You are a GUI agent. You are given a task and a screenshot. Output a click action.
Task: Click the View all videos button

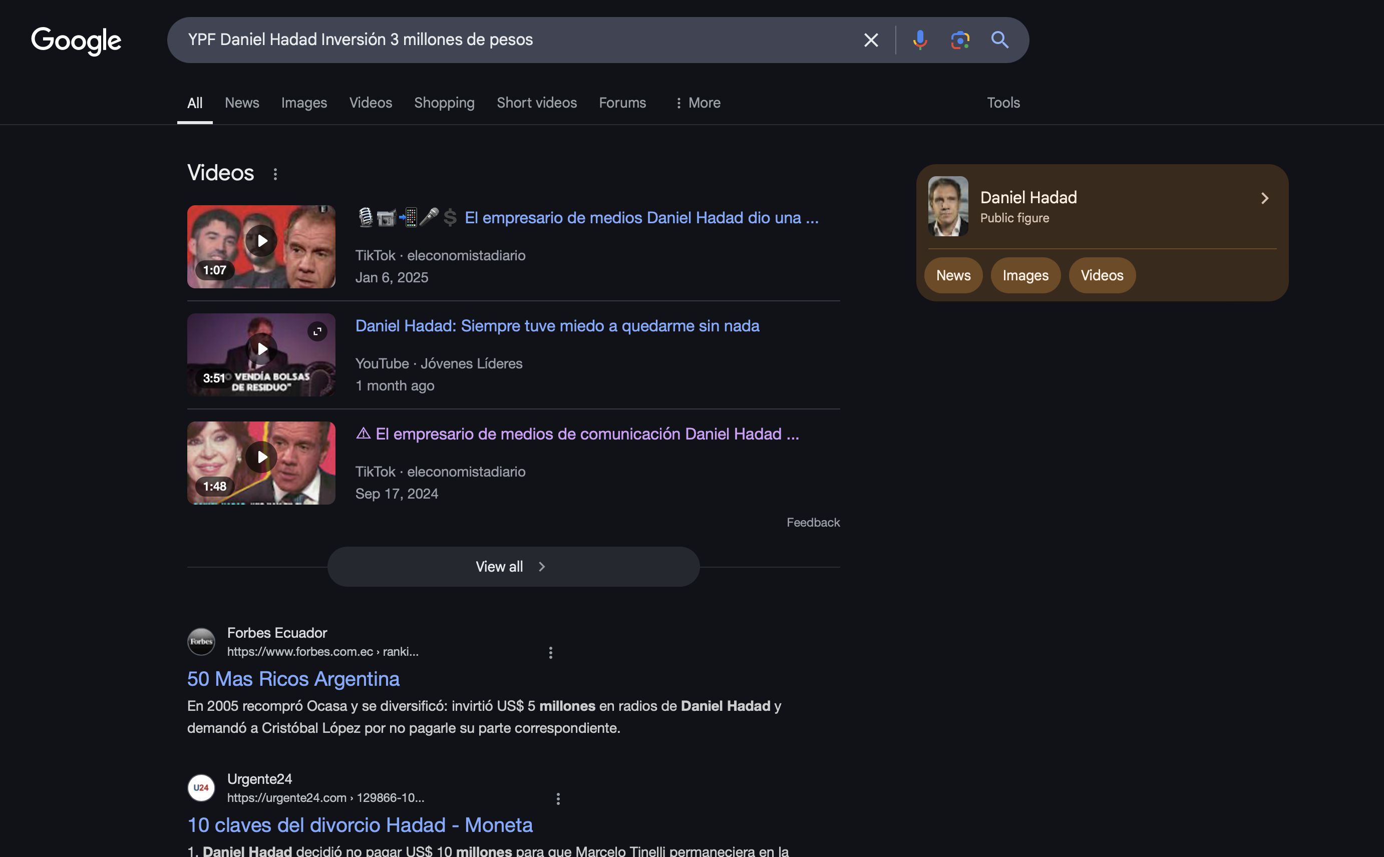[513, 567]
